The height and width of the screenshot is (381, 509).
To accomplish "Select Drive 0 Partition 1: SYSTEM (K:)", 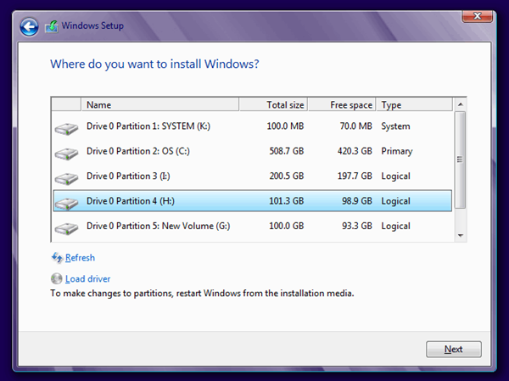I will click(252, 126).
